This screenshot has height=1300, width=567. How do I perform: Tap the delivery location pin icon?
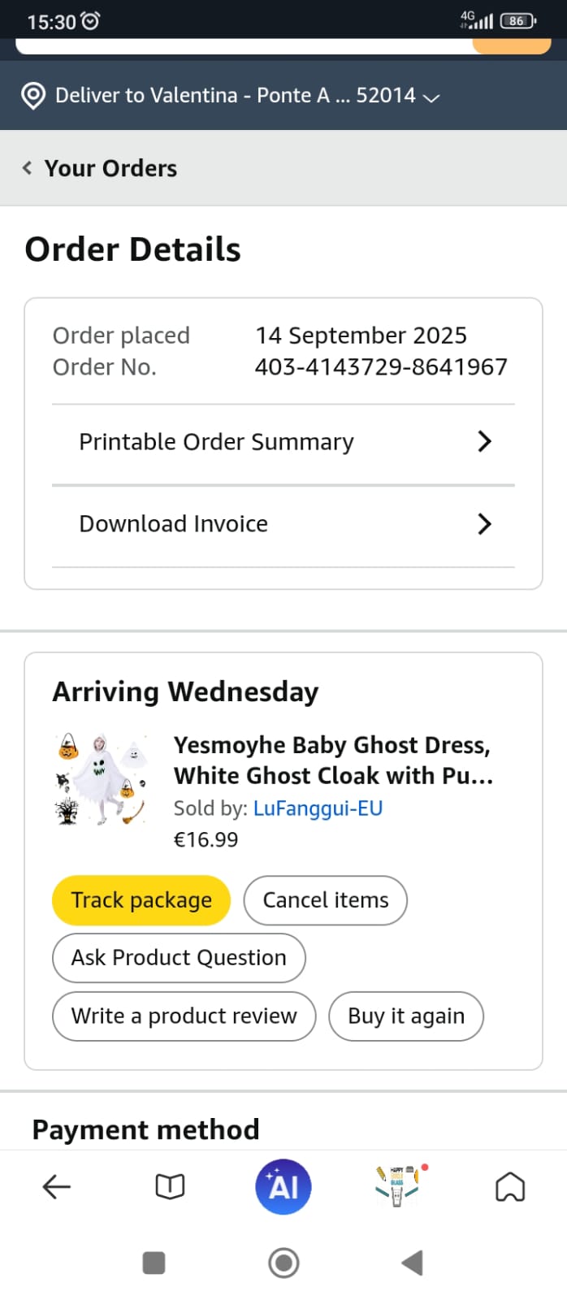32,96
